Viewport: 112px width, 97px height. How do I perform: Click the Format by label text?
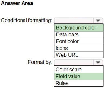pos(40,62)
